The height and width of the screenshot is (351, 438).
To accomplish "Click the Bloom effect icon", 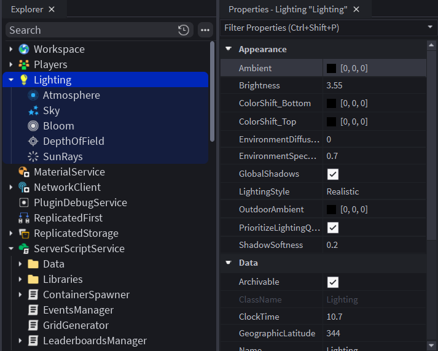I will (33, 126).
